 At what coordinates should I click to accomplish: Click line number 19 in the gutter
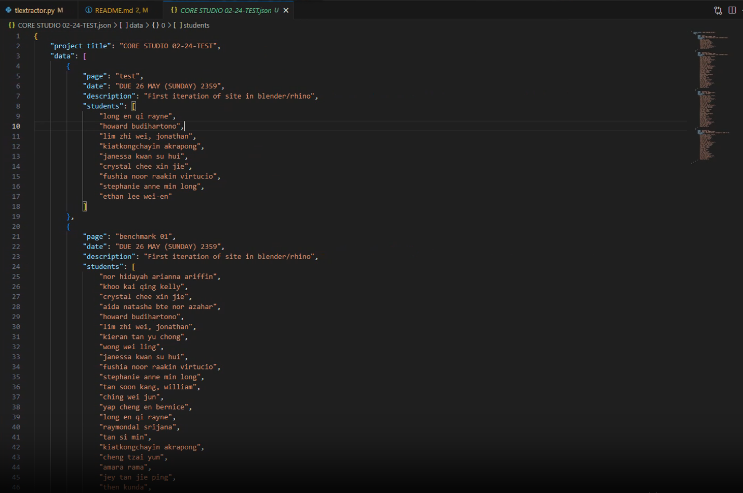click(16, 216)
